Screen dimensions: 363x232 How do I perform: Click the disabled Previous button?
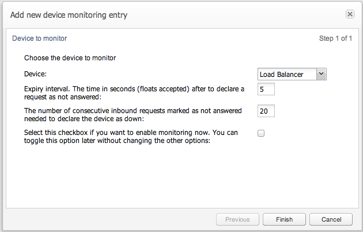tap(237, 219)
